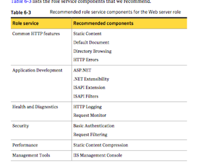The width and height of the screenshot is (199, 165).
Task: Click the IIS Management Console entry
Action: tap(98, 155)
